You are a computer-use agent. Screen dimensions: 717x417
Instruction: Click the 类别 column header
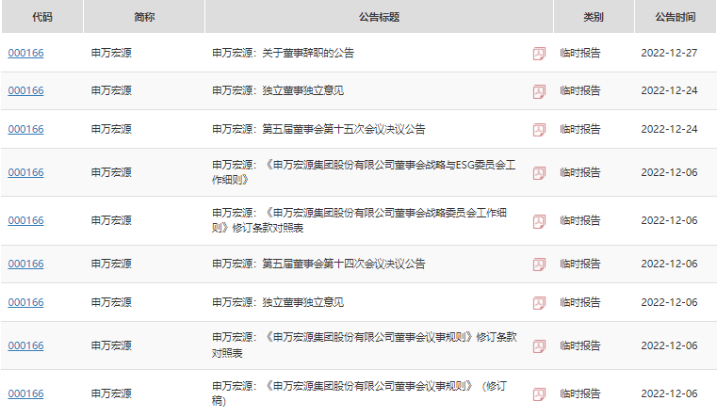tap(594, 17)
